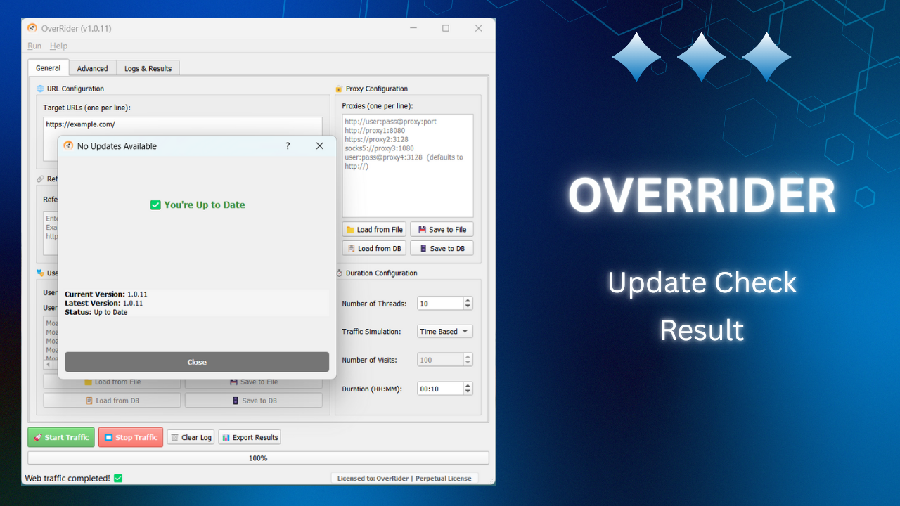Click the Clear Log button
The height and width of the screenshot is (506, 900).
click(191, 437)
